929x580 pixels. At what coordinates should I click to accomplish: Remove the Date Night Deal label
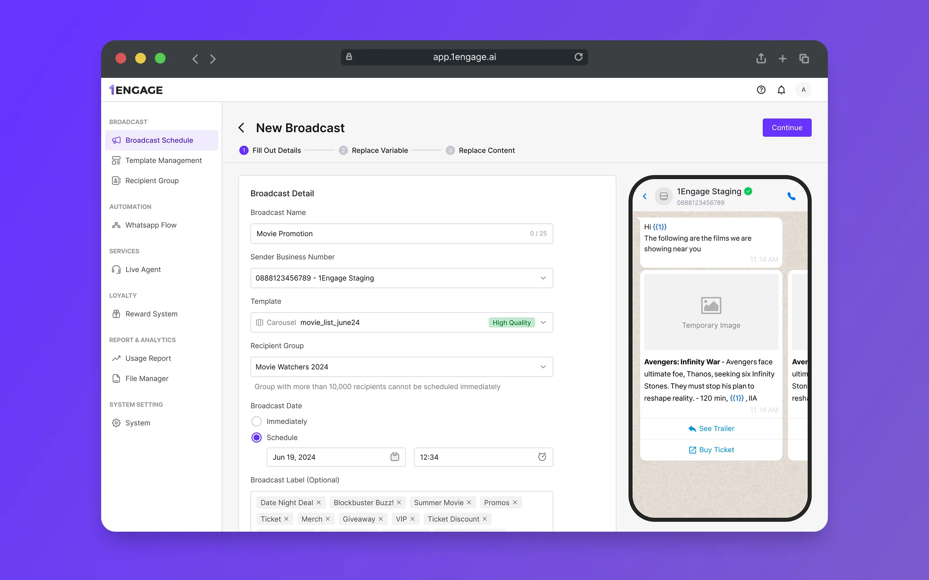coord(319,503)
